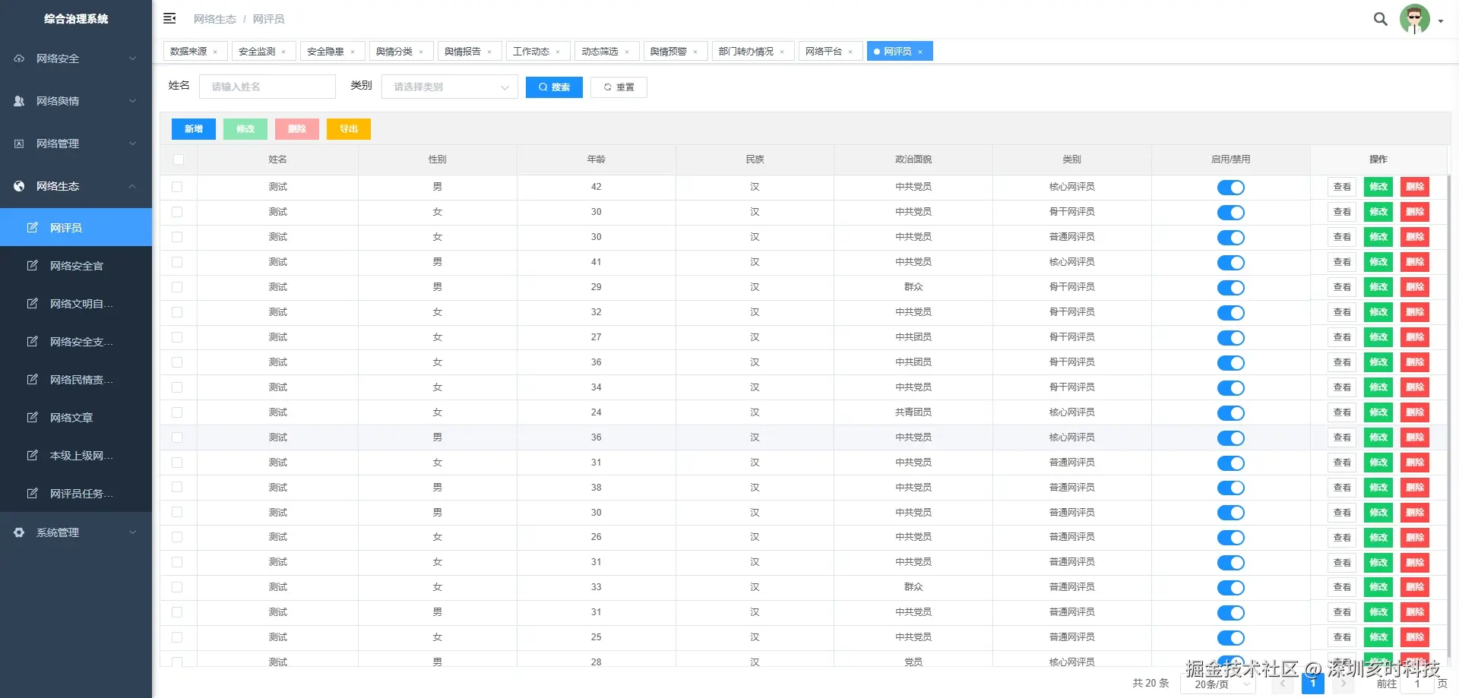Toggle the enable switch for age 24 row
1459x698 pixels.
coord(1230,413)
